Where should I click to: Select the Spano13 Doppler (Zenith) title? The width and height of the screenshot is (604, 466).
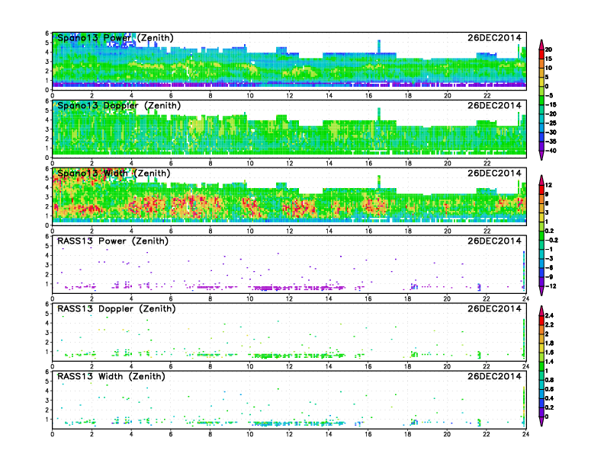(118, 105)
